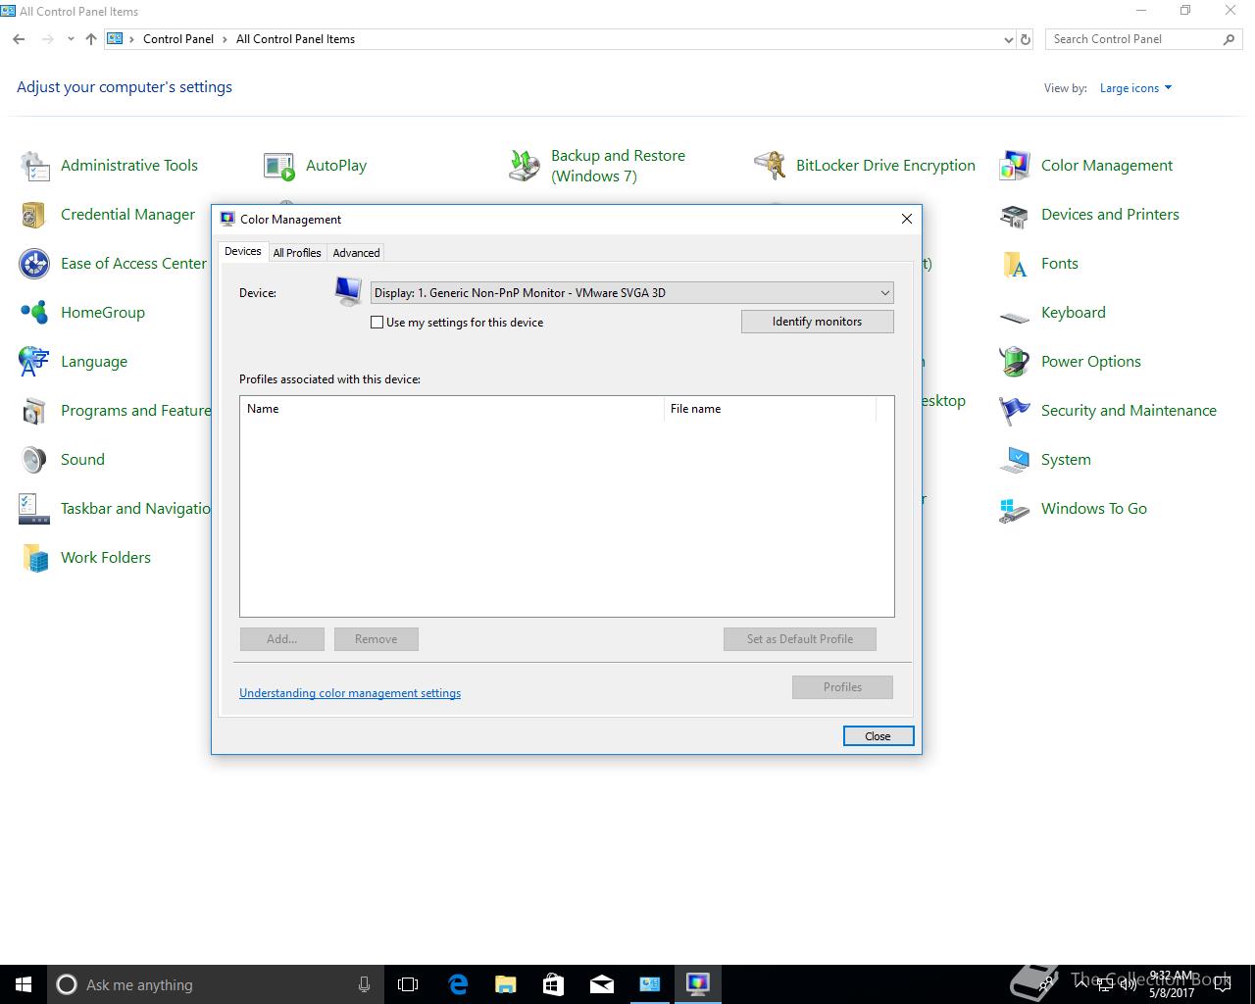Open the 'View by: Large icons' dropdown
The height and width of the screenshot is (1004, 1255).
tap(1135, 88)
